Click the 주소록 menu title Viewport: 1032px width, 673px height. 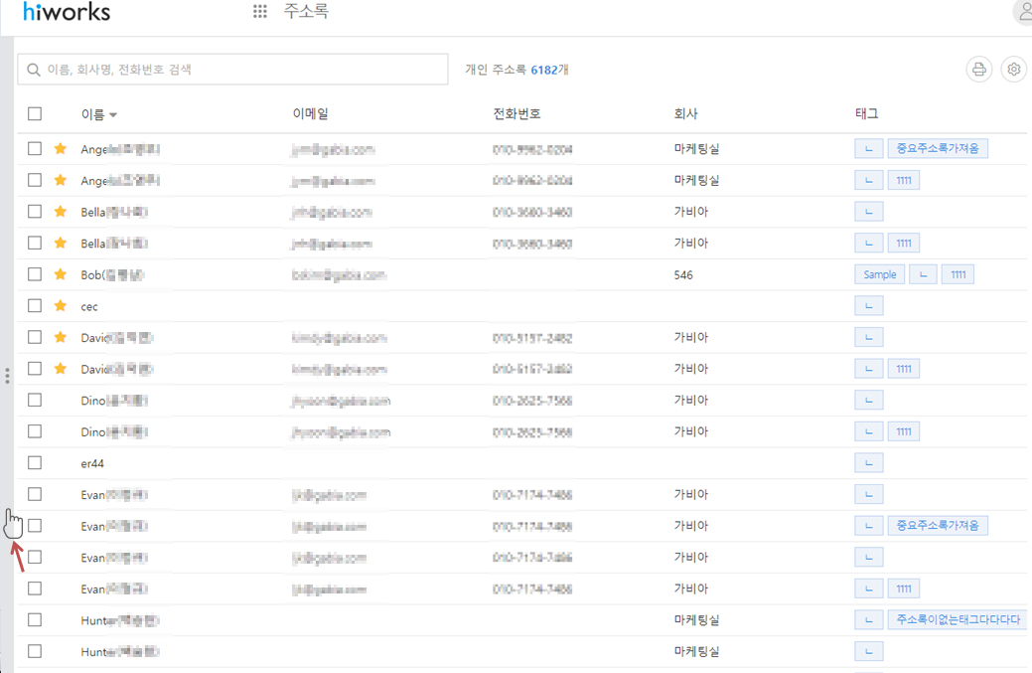point(306,12)
